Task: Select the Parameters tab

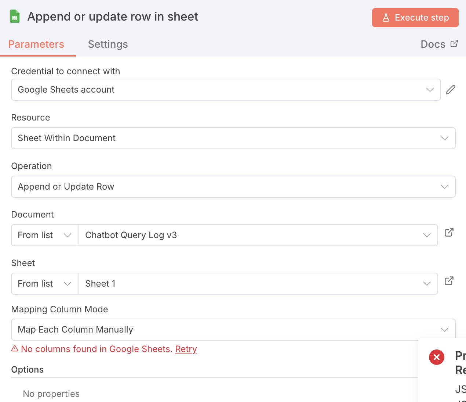Action: (x=36, y=44)
